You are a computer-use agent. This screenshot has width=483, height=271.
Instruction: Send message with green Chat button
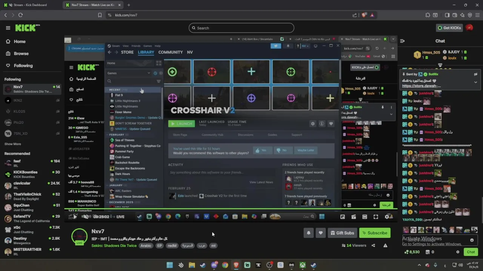coord(471,252)
